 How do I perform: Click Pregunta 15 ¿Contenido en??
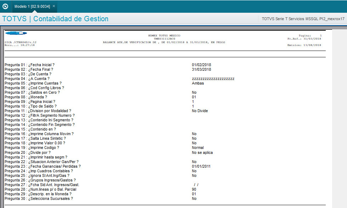(x=30, y=129)
